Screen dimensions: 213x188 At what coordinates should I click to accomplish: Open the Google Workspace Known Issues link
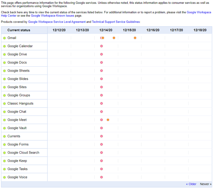(x=52, y=16)
